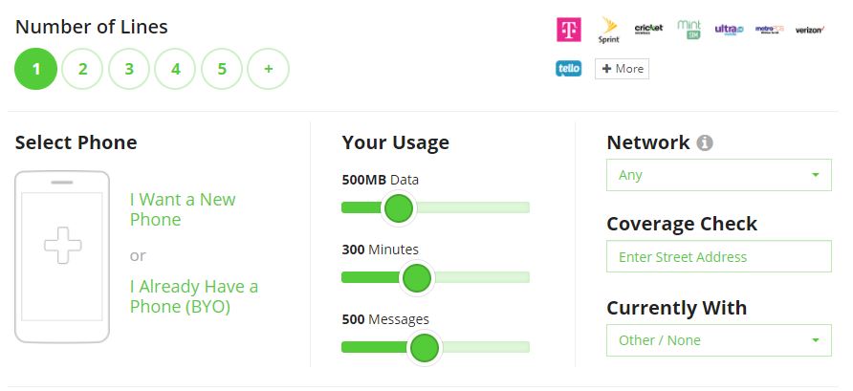Show more carriers with the More button
Screen dimensions: 853x391
622,69
